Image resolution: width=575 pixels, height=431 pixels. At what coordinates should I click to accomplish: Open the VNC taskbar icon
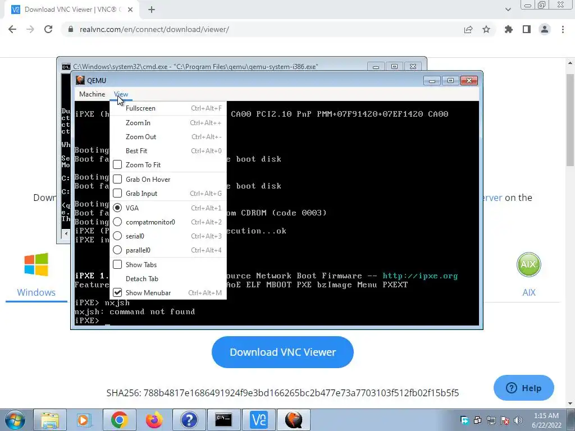(258, 420)
